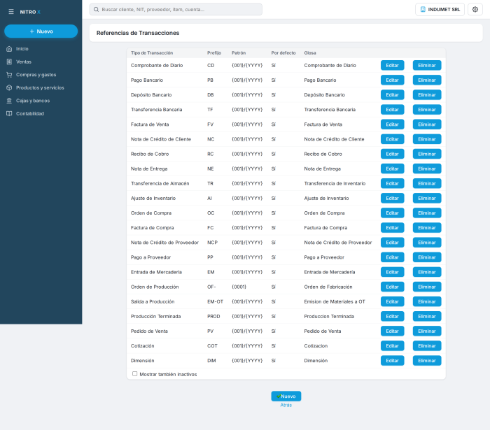Delete the Comprobante de Diario reference
The width and height of the screenshot is (490, 430).
click(x=427, y=65)
